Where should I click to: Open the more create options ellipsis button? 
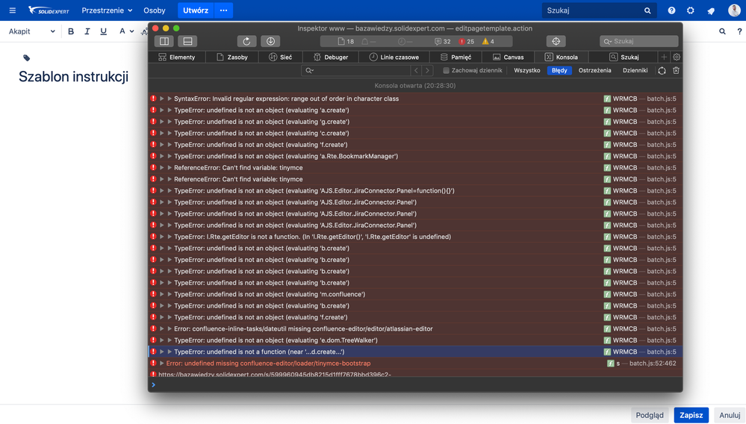pos(223,10)
